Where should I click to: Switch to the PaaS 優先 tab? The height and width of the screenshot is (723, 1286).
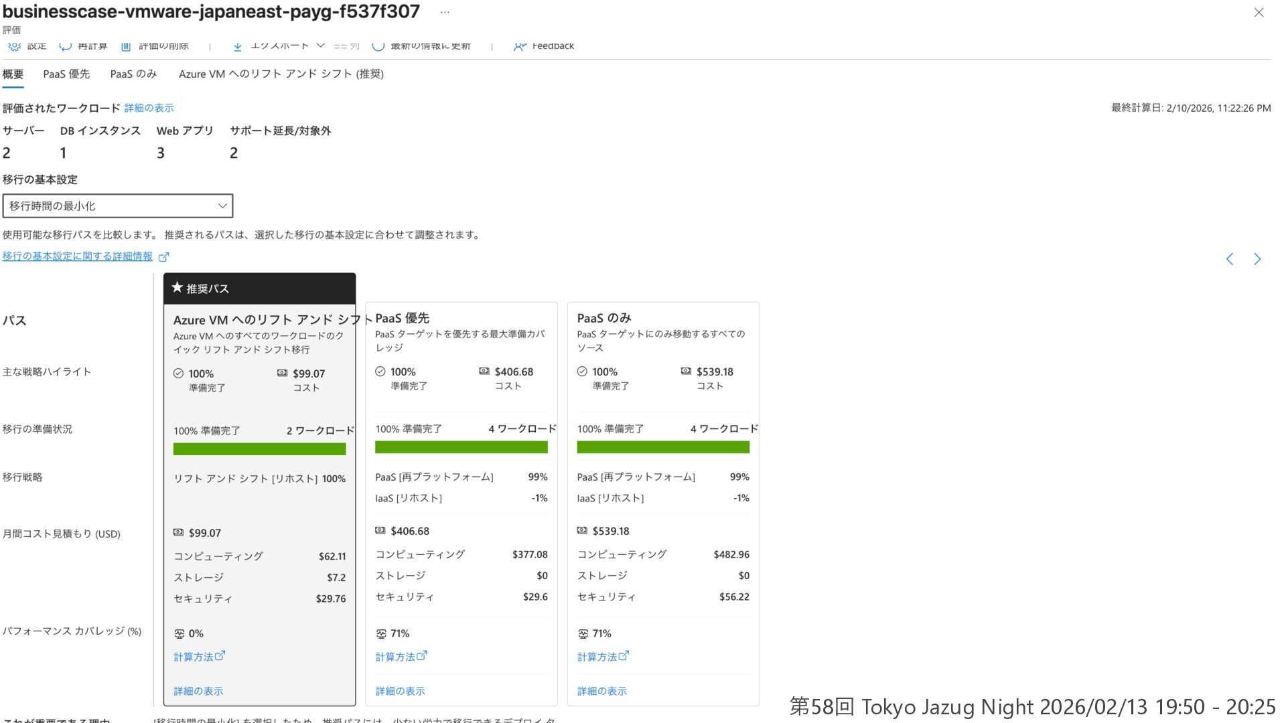tap(66, 74)
